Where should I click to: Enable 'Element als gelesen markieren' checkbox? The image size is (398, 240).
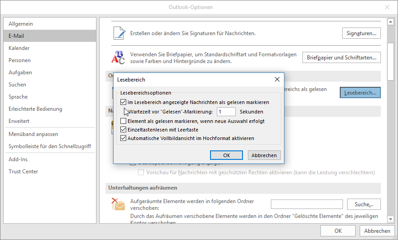tap(124, 121)
